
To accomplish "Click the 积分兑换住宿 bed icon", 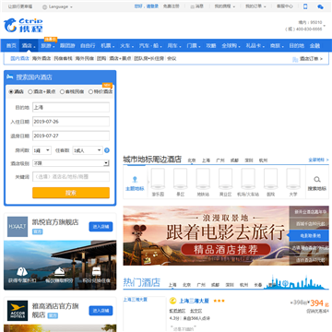I will point(97,272).
